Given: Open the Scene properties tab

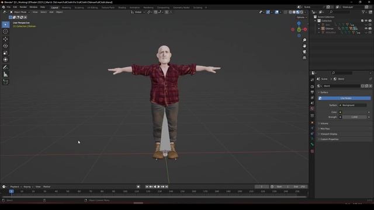Looking at the screenshot, I should click(x=312, y=103).
